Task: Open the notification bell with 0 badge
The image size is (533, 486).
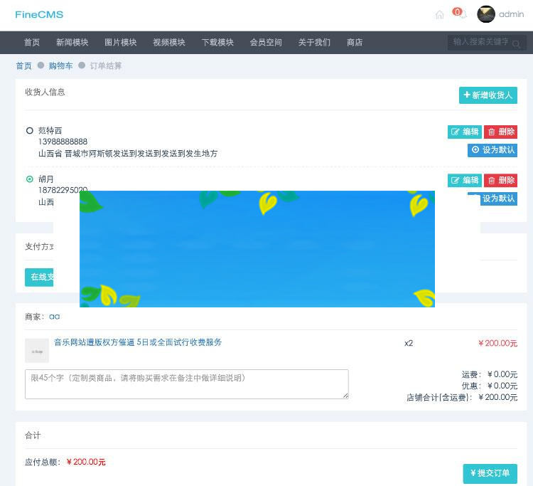Action: coord(461,14)
